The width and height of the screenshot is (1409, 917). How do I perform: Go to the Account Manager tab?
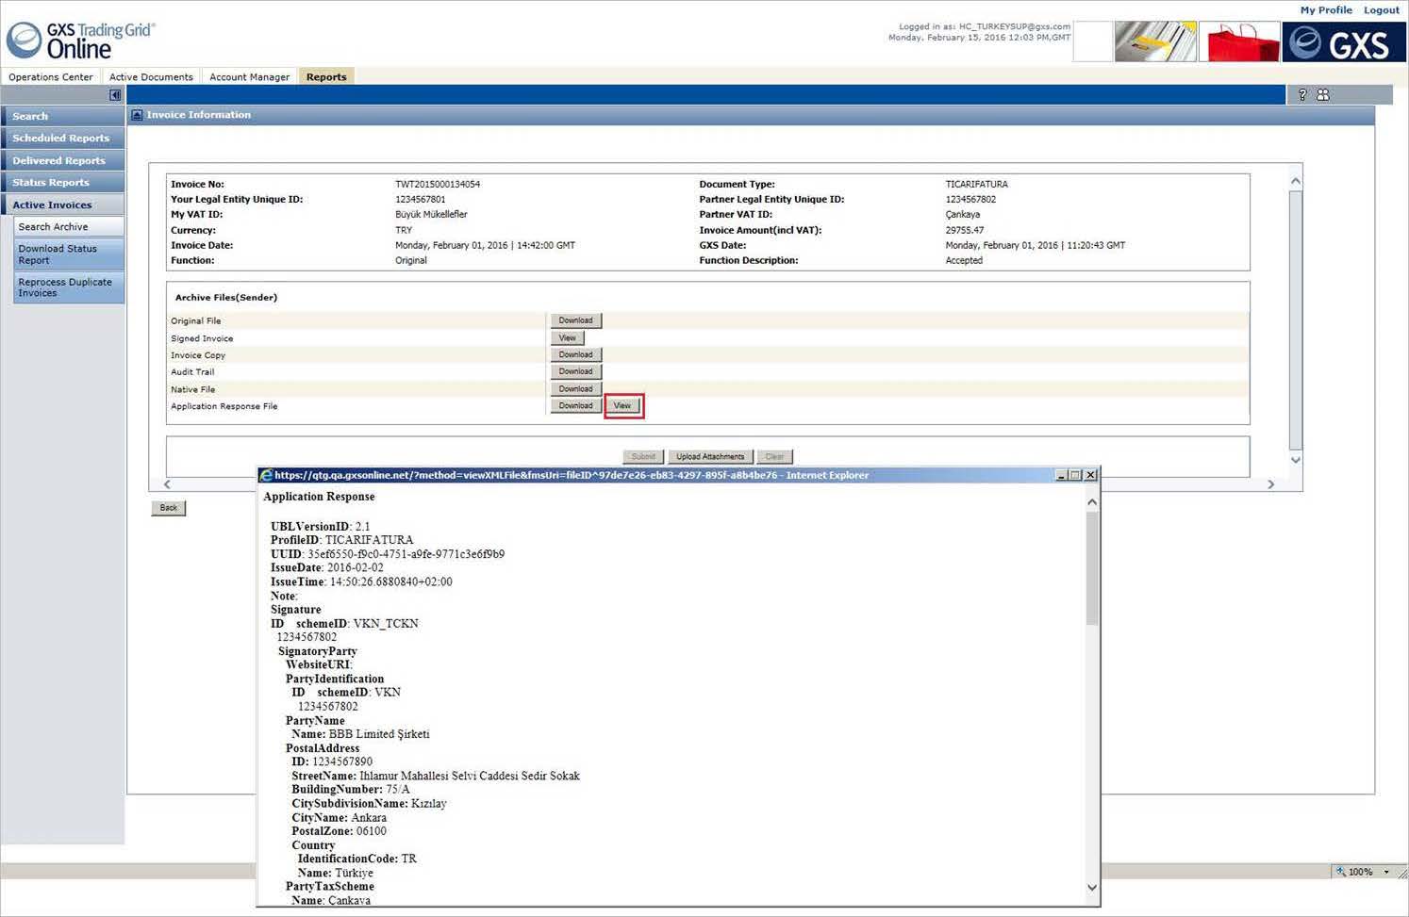(x=249, y=77)
